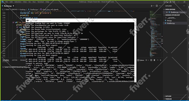Click Users in the breadcrumb path

point(7,9)
